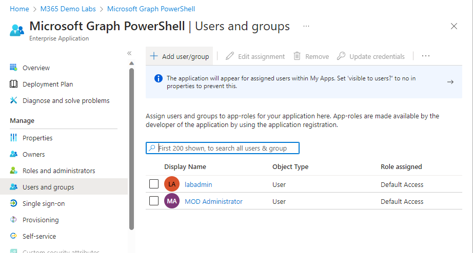Image resolution: width=473 pixels, height=253 pixels.
Task: Collapse the sidebar with double chevron
Action: 129,53
